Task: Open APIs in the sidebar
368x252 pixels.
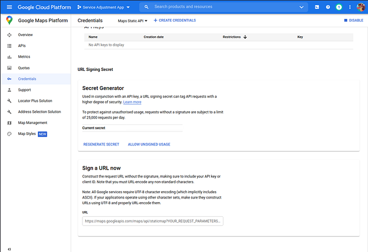Action: [x=22, y=46]
